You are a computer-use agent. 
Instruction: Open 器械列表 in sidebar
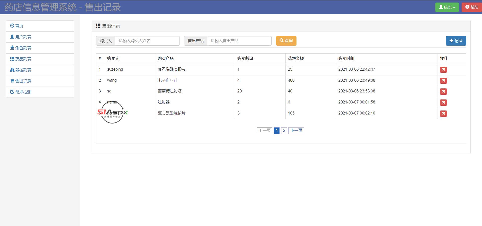[23, 70]
